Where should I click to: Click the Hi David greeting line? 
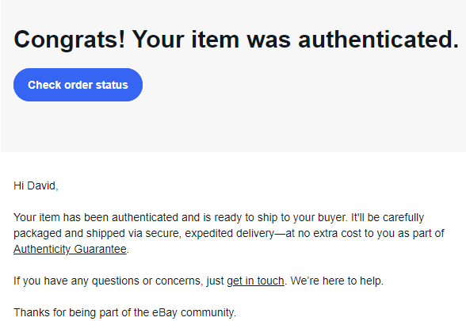point(36,185)
